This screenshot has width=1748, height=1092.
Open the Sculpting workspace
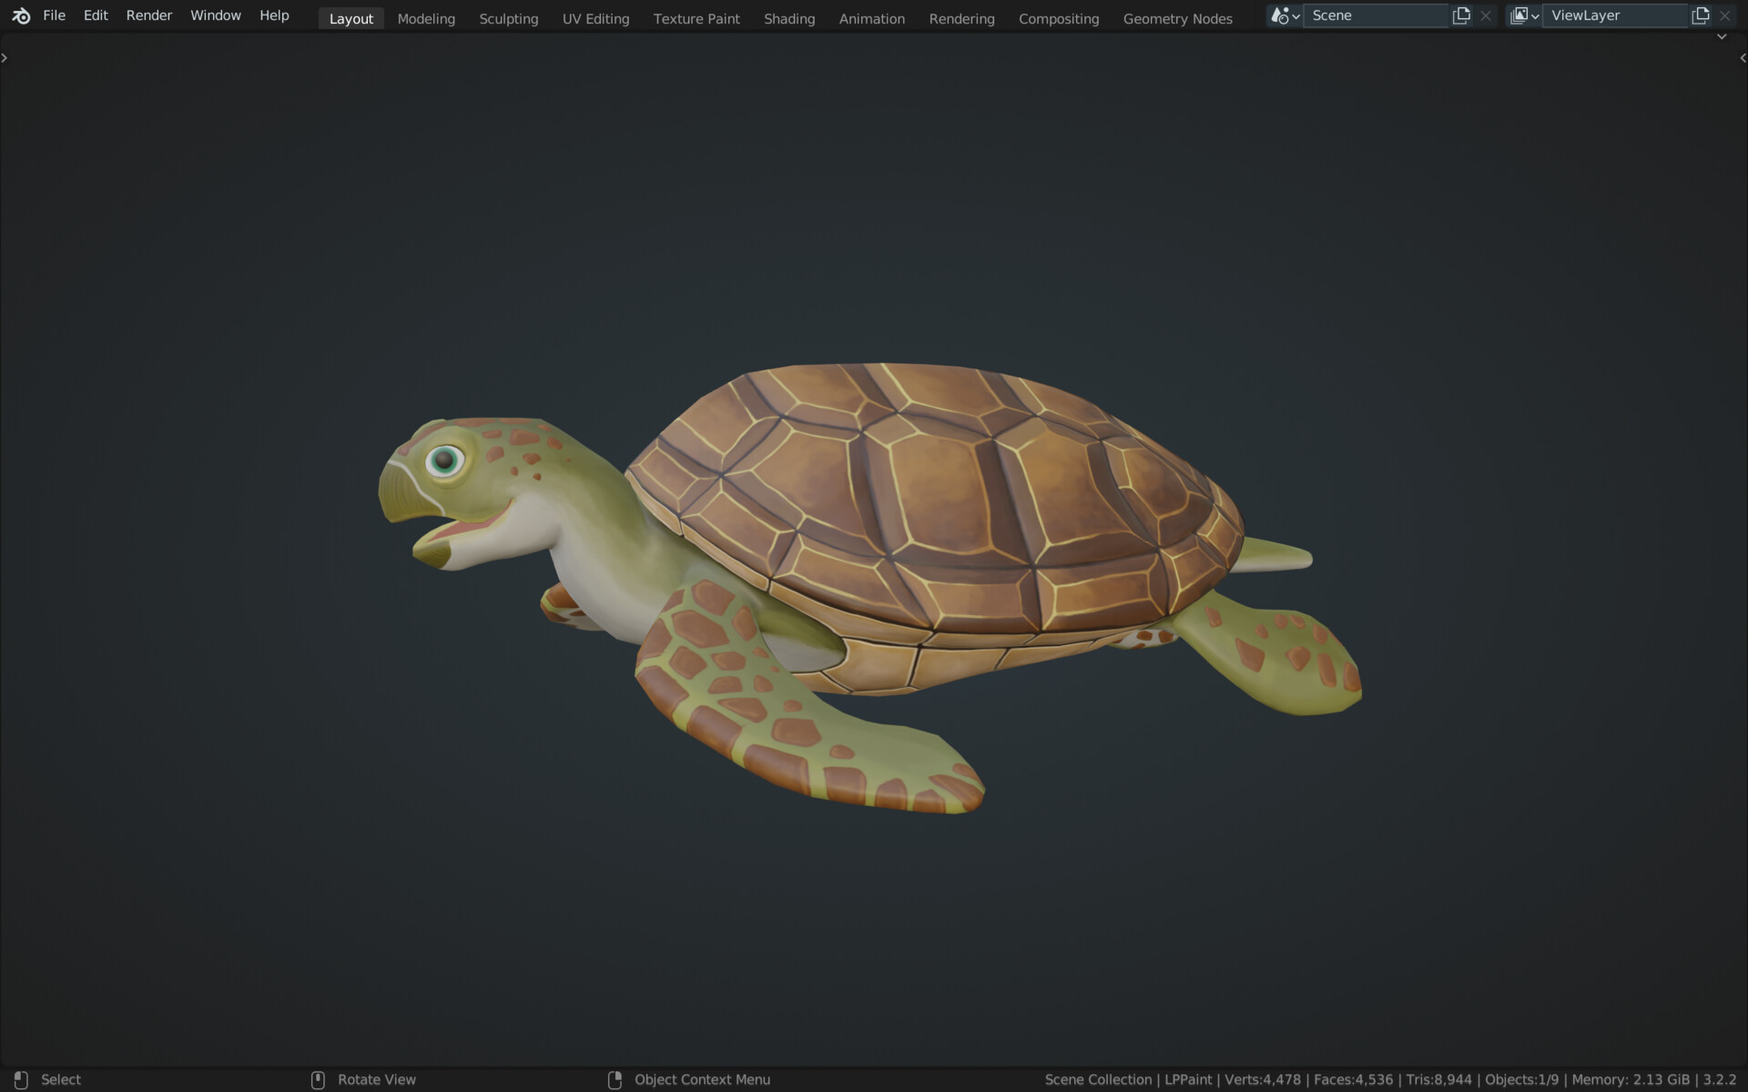[508, 18]
